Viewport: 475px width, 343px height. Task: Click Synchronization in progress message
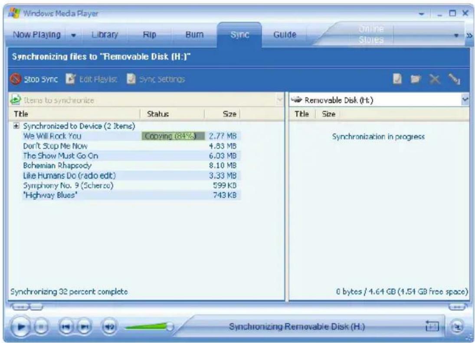click(x=378, y=137)
